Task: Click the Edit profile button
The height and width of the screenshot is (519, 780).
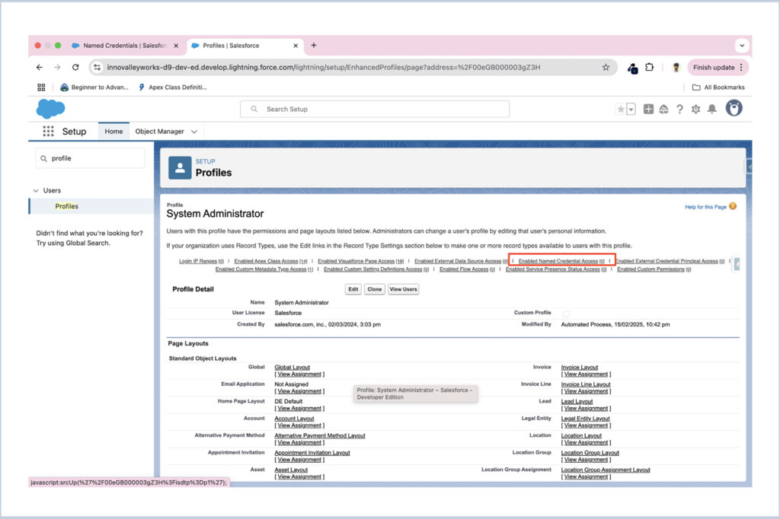Action: pos(353,289)
